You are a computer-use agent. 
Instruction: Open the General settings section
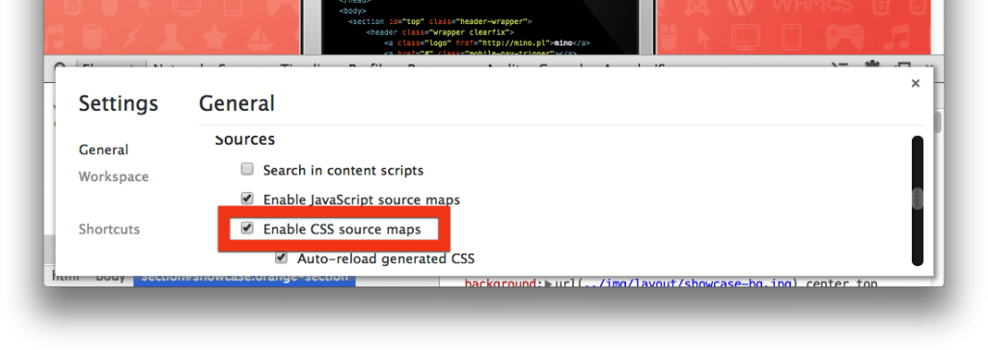tap(103, 149)
